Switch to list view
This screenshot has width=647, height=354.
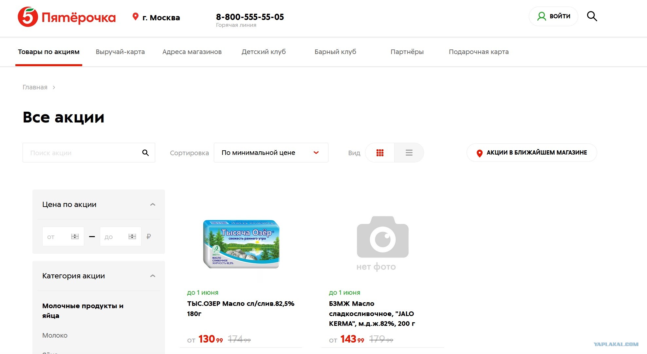409,153
